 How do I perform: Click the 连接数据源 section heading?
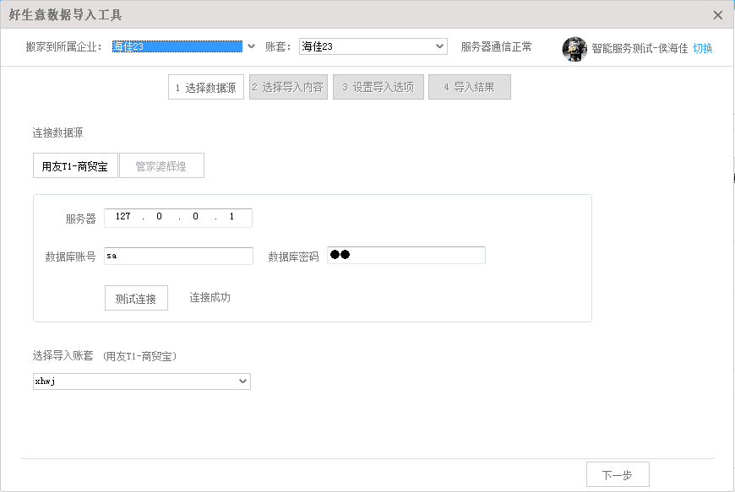(57, 133)
